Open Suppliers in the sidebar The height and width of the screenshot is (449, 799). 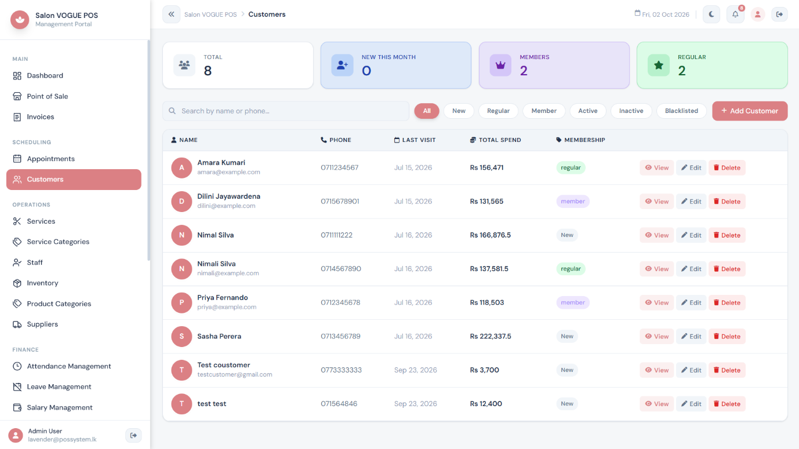(x=74, y=324)
